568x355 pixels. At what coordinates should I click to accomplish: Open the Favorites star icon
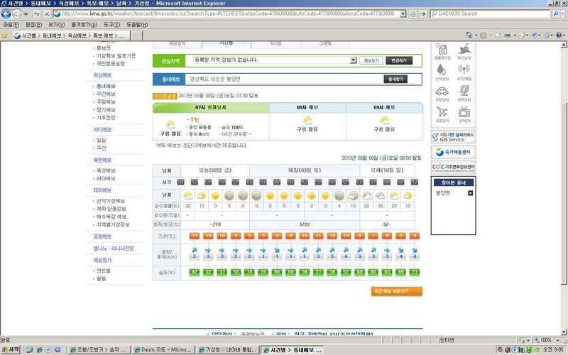[x=5, y=35]
